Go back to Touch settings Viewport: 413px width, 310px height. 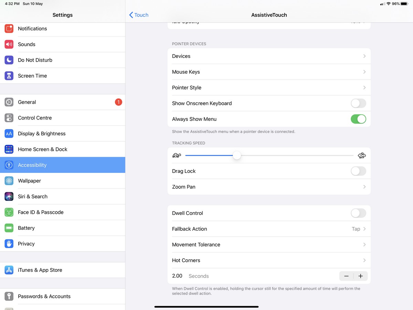coord(139,15)
